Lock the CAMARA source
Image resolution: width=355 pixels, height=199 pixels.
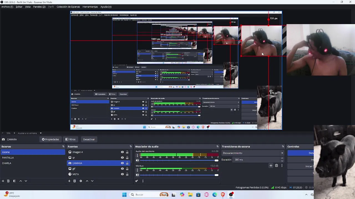tap(127, 163)
